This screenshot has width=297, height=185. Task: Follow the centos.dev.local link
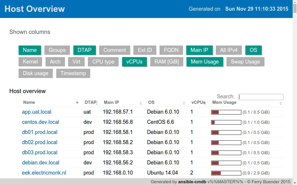coord(41,122)
